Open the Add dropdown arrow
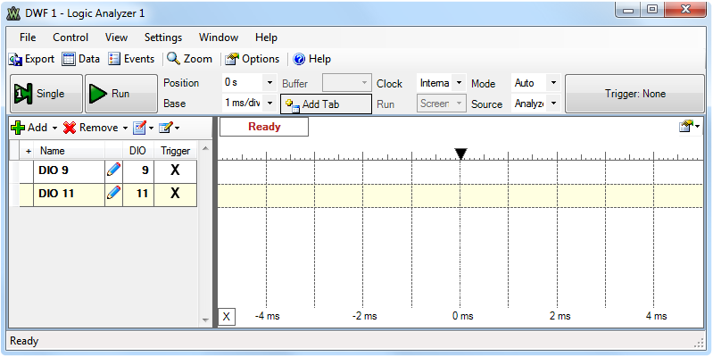This screenshot has width=713, height=357. coord(54,129)
